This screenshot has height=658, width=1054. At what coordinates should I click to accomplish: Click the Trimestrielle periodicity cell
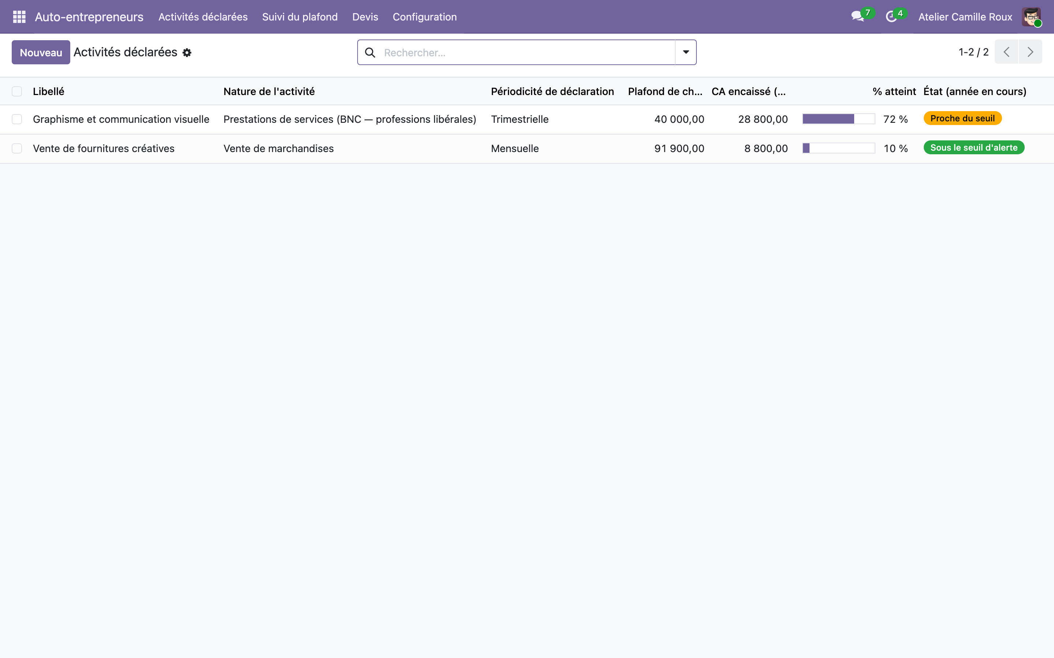point(520,119)
